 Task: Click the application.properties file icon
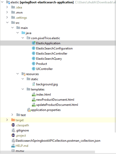(29, 110)
